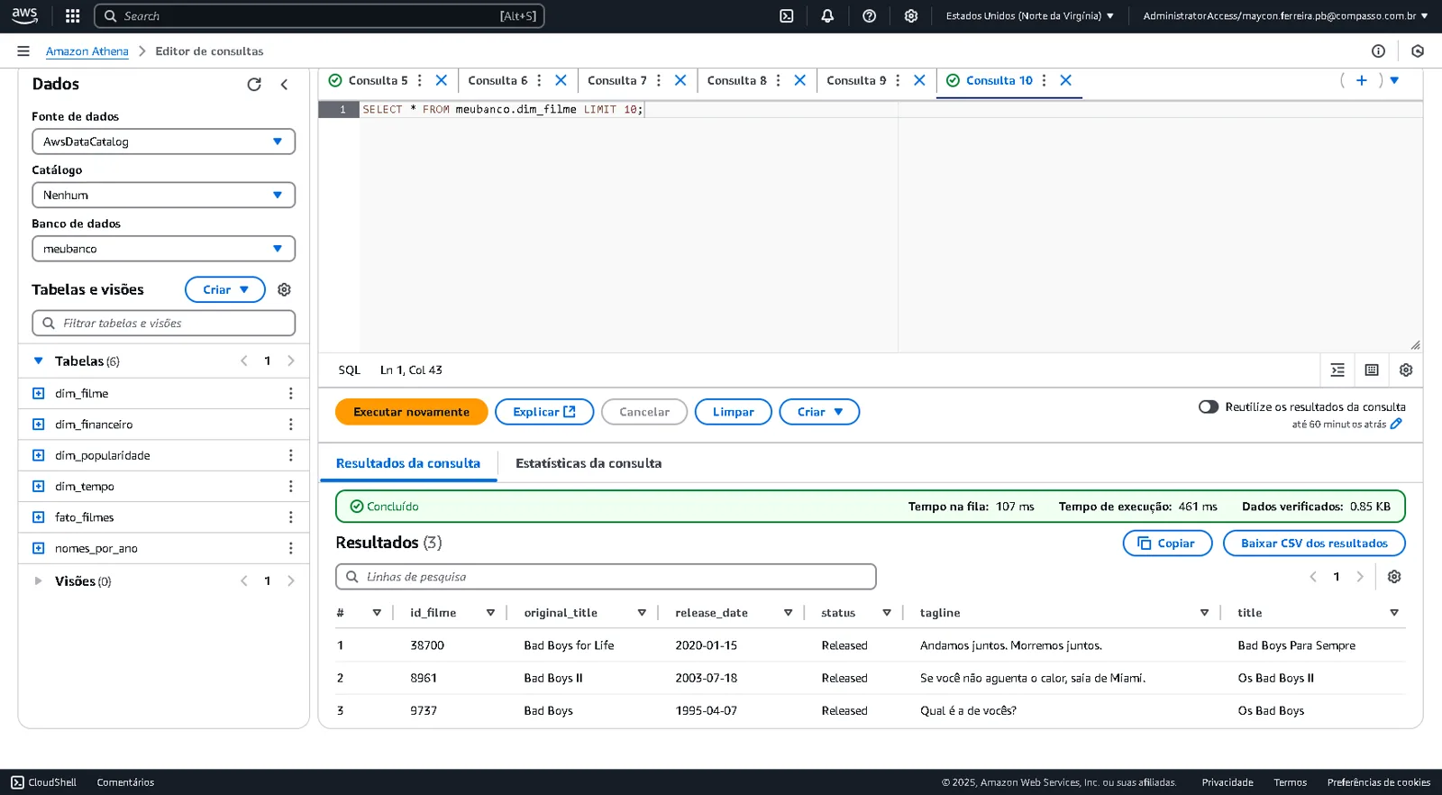Toggle reuse of query results
The height and width of the screenshot is (795, 1442).
(x=1209, y=407)
